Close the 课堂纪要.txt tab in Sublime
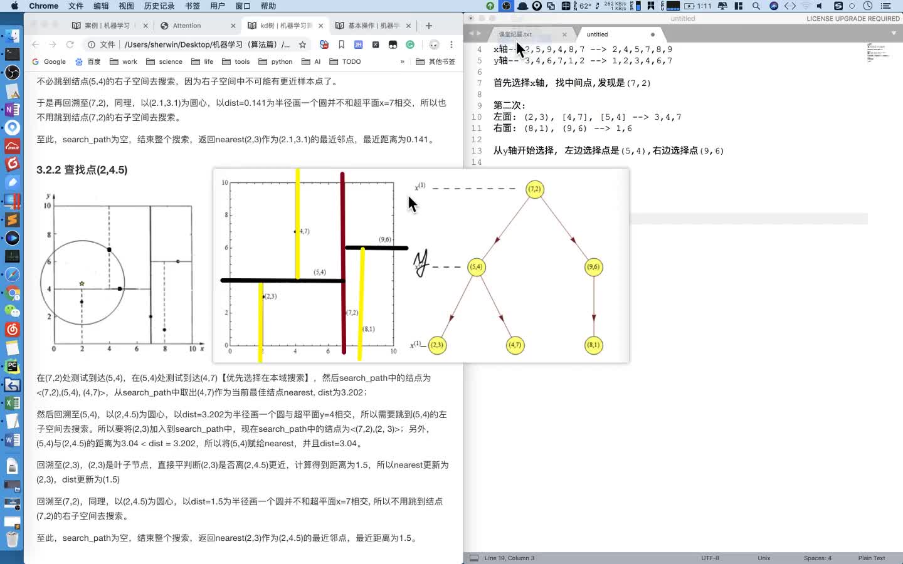903x564 pixels. pos(564,34)
